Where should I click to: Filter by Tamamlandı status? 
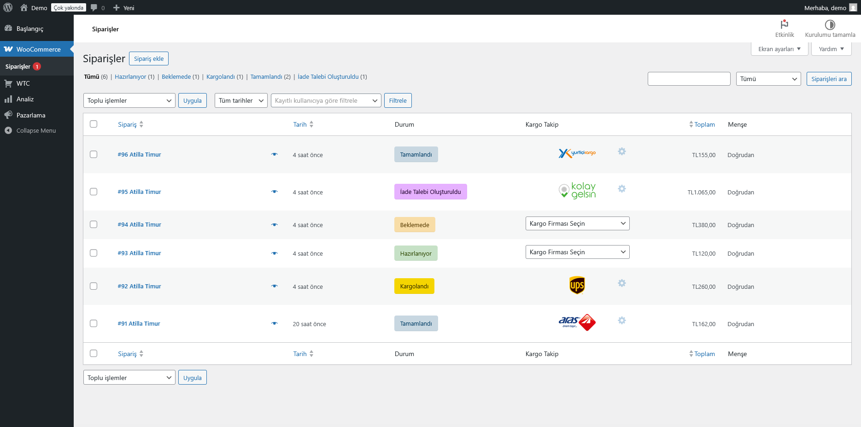click(x=266, y=77)
